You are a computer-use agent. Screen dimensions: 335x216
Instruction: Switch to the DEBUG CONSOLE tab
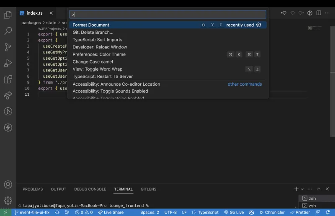pyautogui.click(x=90, y=189)
